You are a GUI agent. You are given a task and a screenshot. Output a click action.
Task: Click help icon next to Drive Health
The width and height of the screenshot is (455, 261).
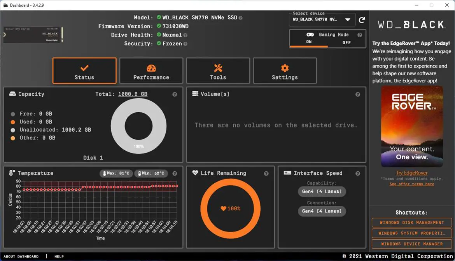pos(185,35)
